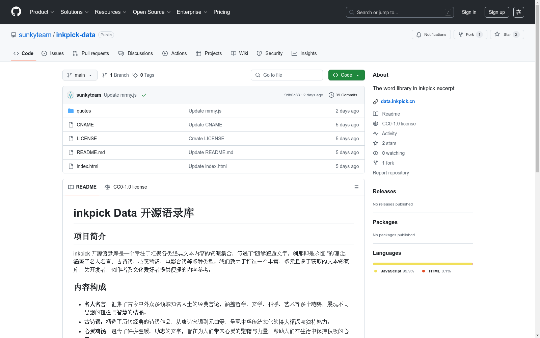Screen dimensions: 540x338
Task: View the green commit status checkmark
Action: tap(144, 95)
